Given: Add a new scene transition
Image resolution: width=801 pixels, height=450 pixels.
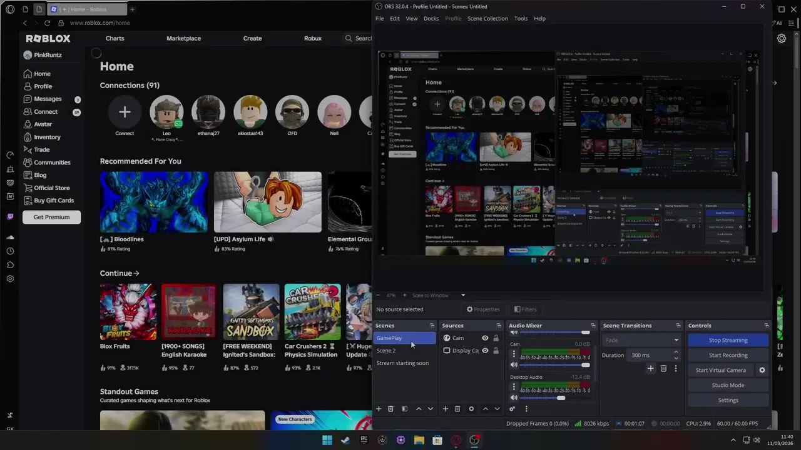Looking at the screenshot, I should (651, 369).
